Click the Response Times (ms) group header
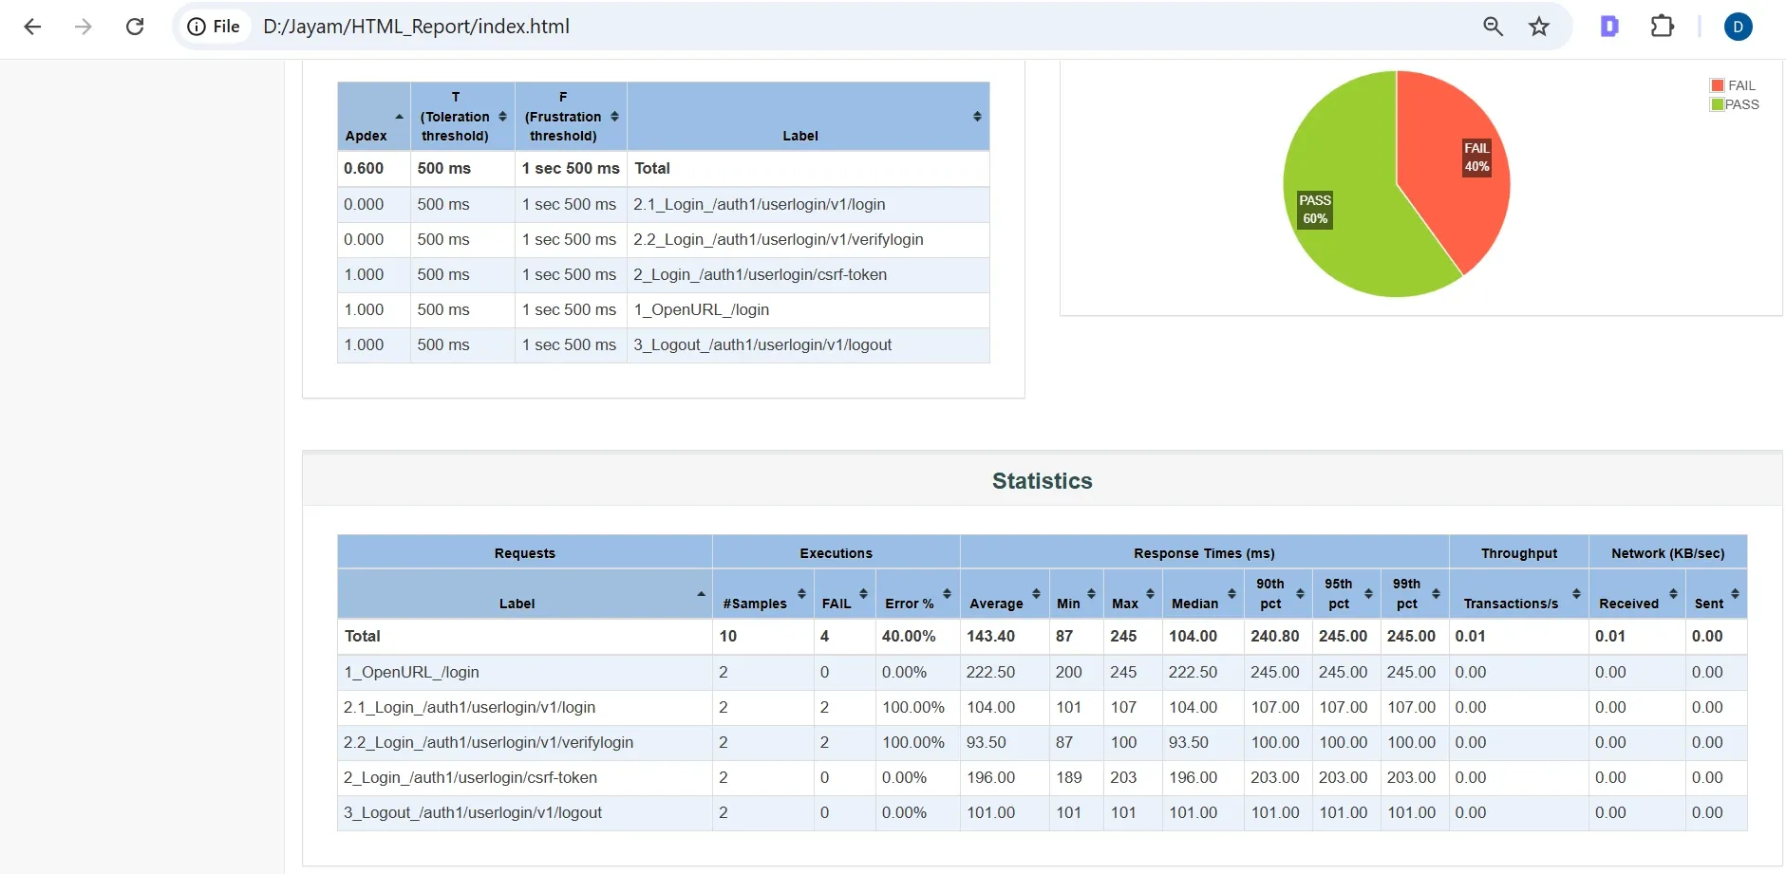This screenshot has height=874, width=1786. pos(1204,552)
